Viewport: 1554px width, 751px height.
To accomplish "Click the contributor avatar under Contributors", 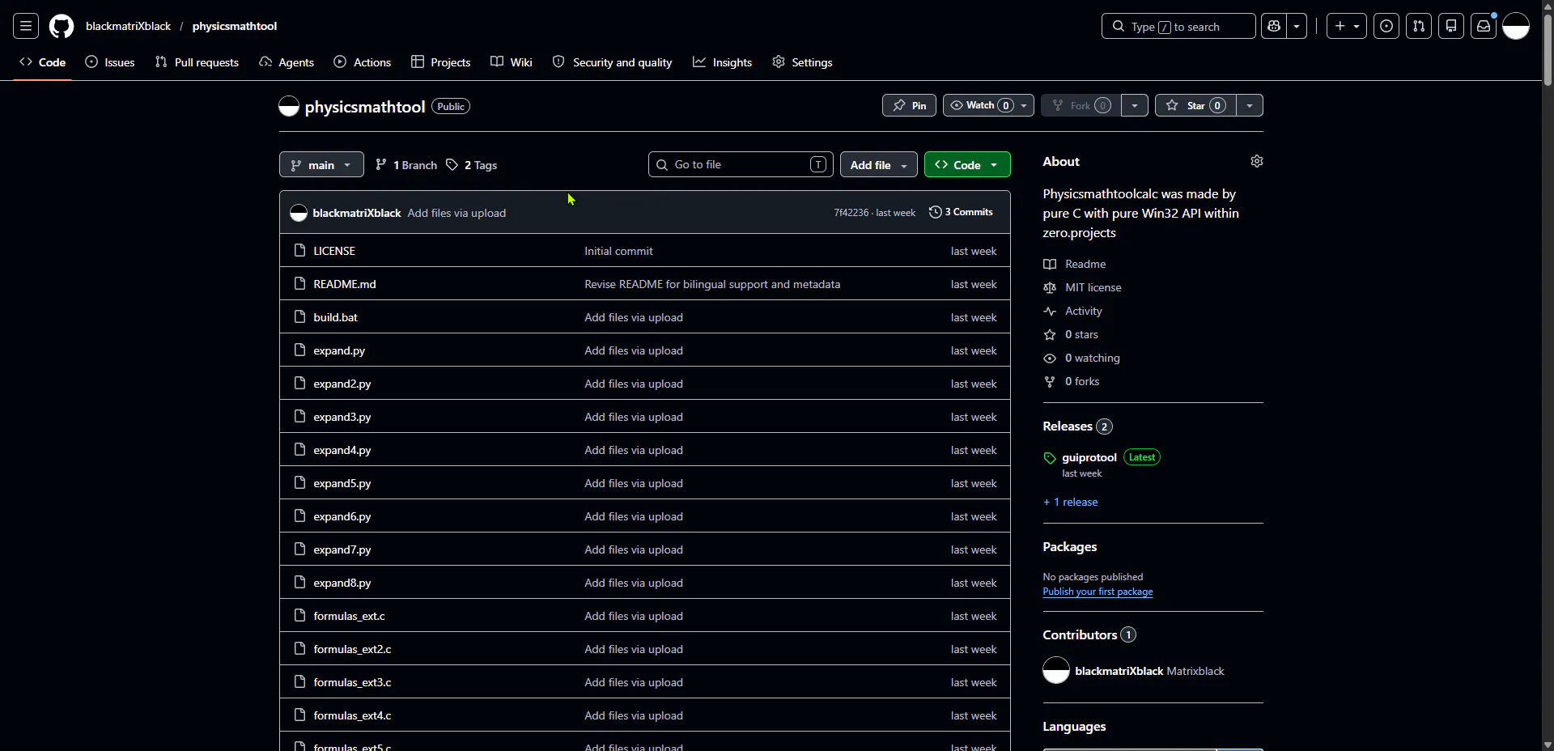I will [x=1056, y=670].
